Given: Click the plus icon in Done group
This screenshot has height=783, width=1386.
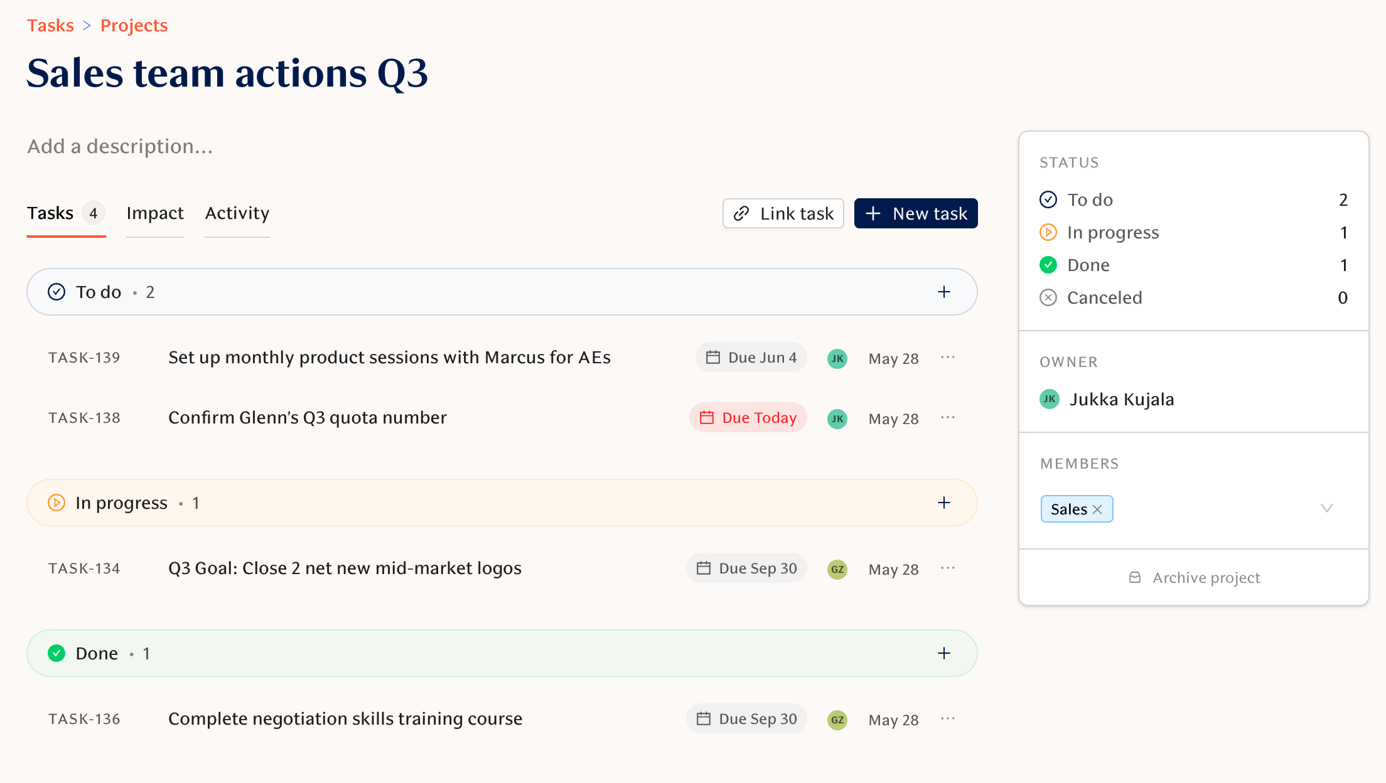Looking at the screenshot, I should [x=944, y=653].
